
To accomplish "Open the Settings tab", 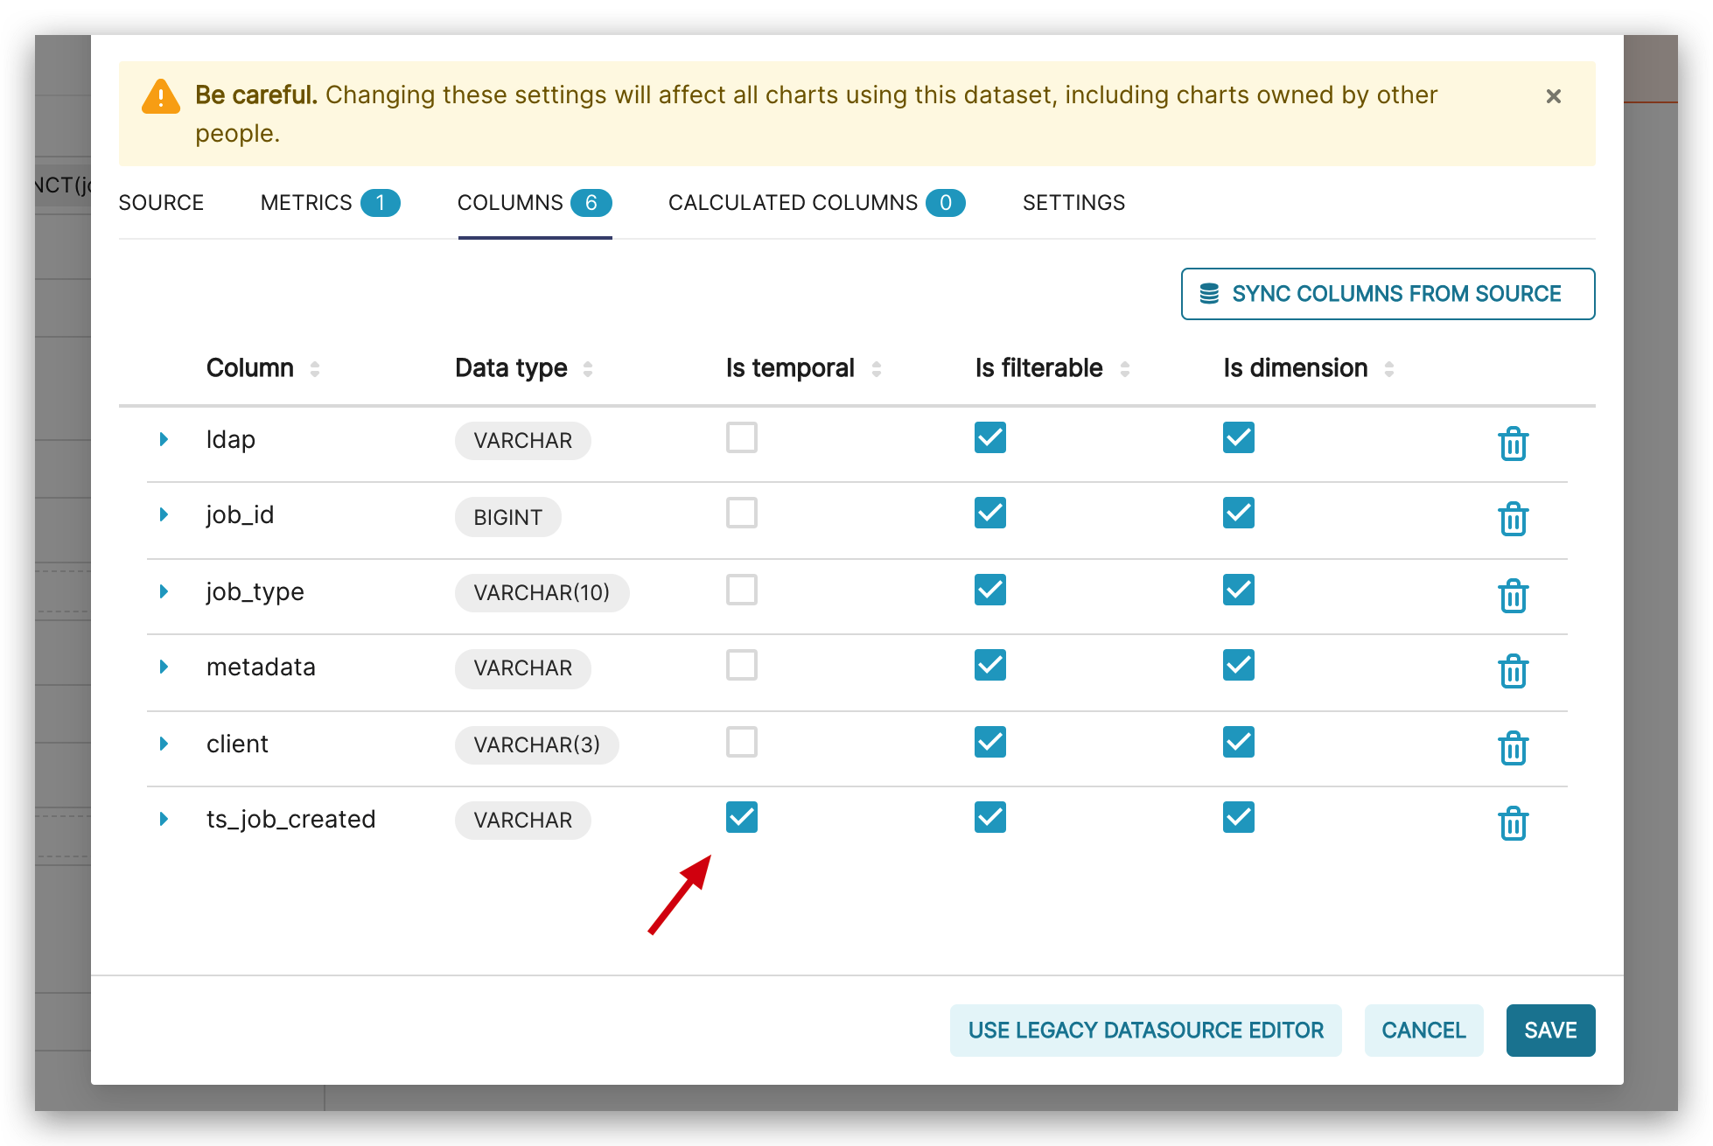I will (x=1073, y=202).
